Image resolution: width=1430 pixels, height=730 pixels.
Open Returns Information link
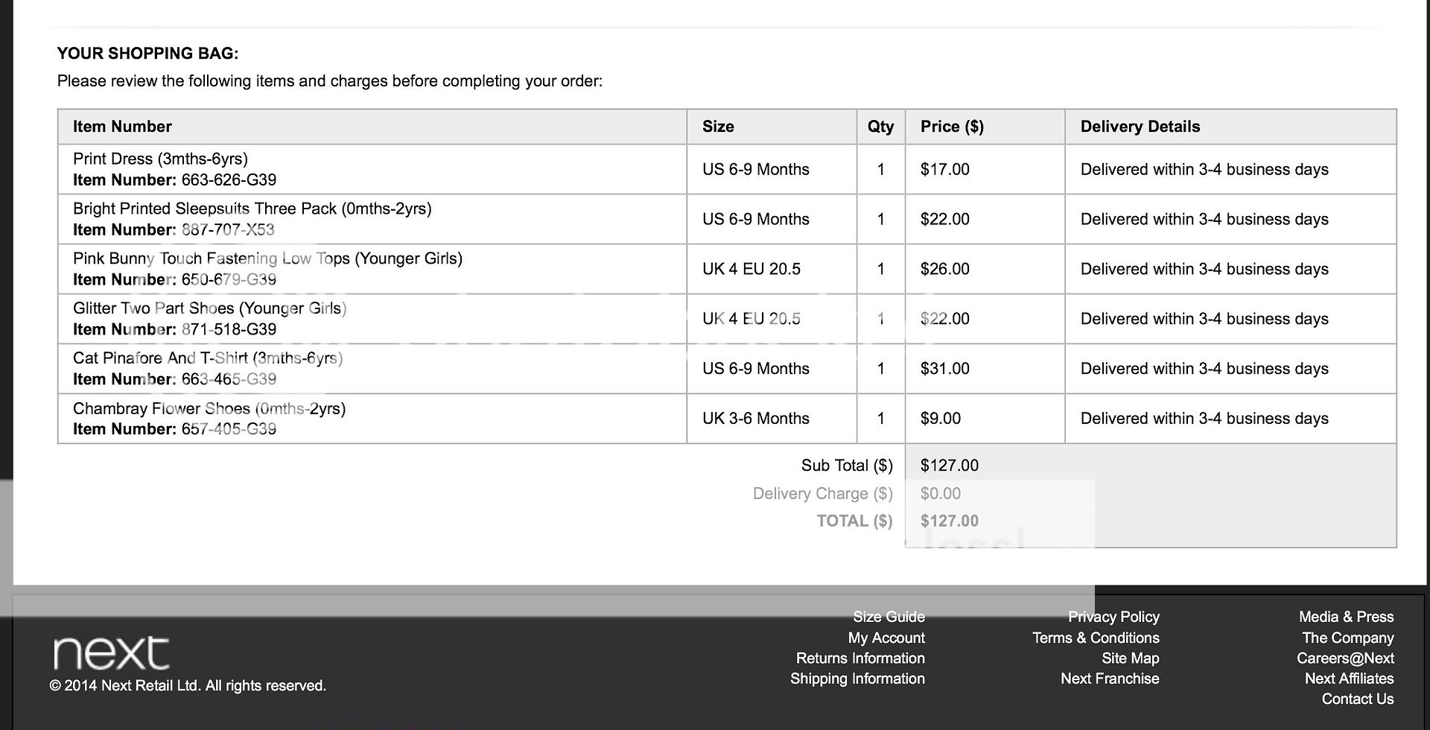pos(859,658)
